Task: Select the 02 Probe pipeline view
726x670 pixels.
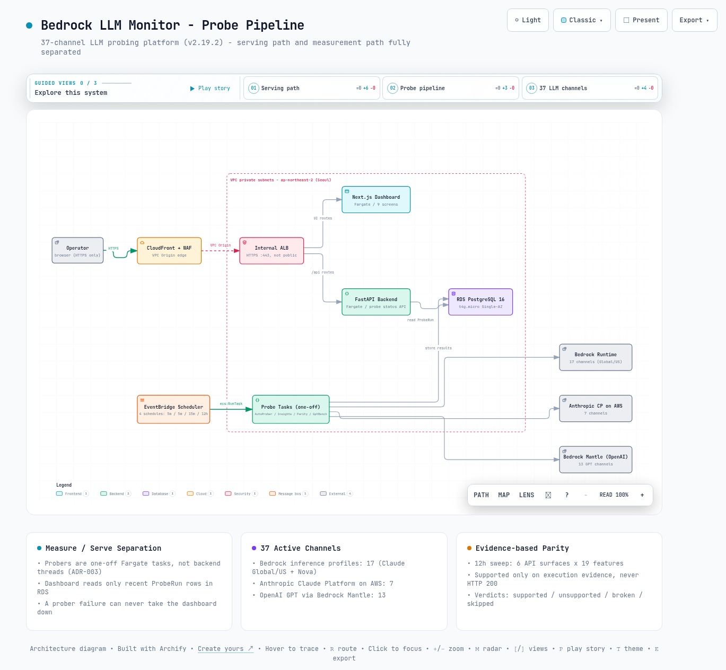Action: pyautogui.click(x=451, y=88)
